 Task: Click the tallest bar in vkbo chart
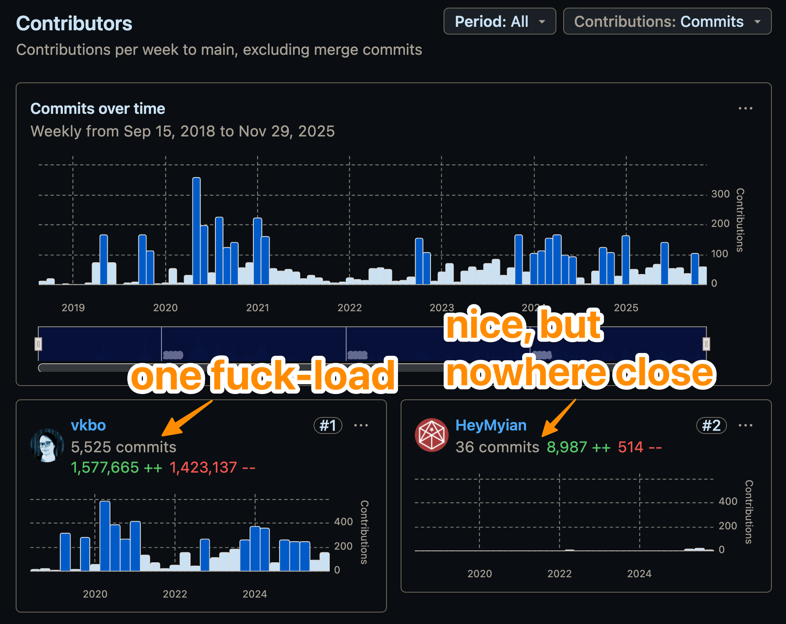click(105, 537)
